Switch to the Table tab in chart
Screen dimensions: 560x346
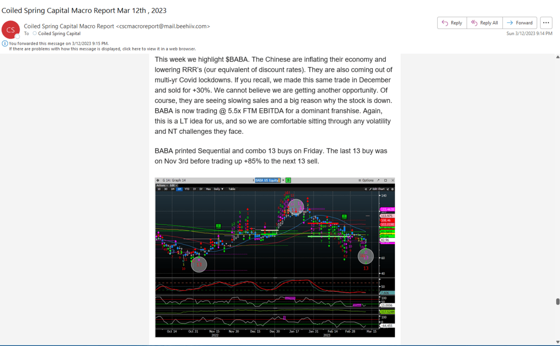tap(232, 189)
